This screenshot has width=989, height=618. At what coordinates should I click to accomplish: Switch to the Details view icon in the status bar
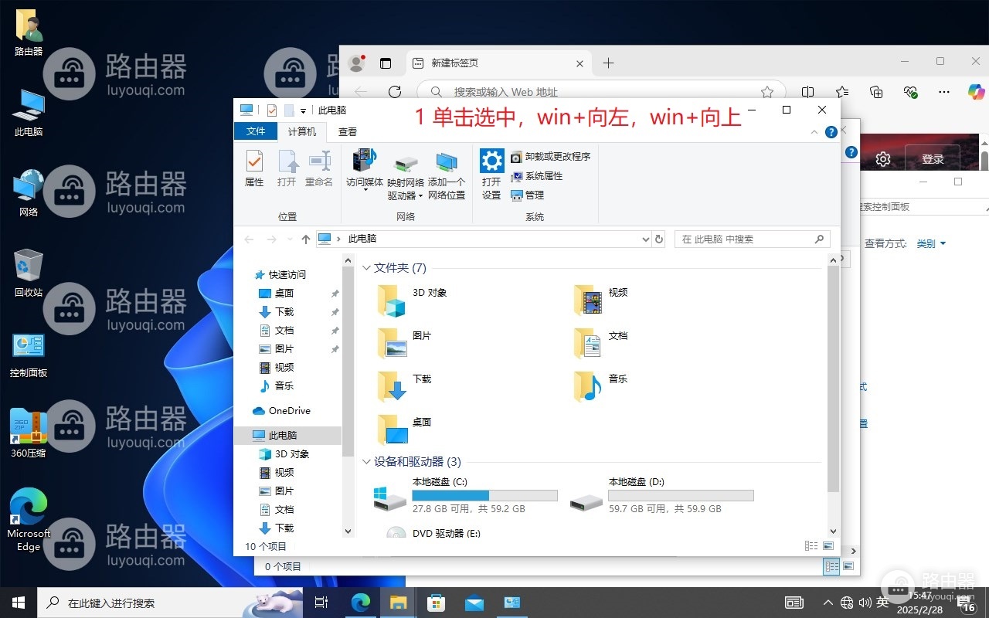coord(811,546)
